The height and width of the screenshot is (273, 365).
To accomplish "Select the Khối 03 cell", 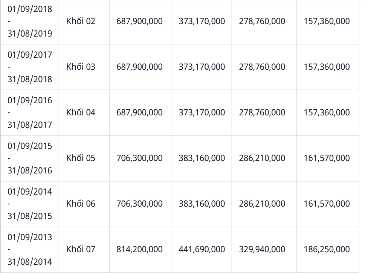I will (81, 67).
